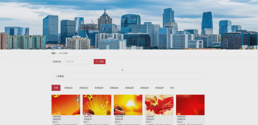Click the 资源名称7 title text
The height and width of the screenshot is (125, 258).
pyautogui.click(x=88, y=117)
